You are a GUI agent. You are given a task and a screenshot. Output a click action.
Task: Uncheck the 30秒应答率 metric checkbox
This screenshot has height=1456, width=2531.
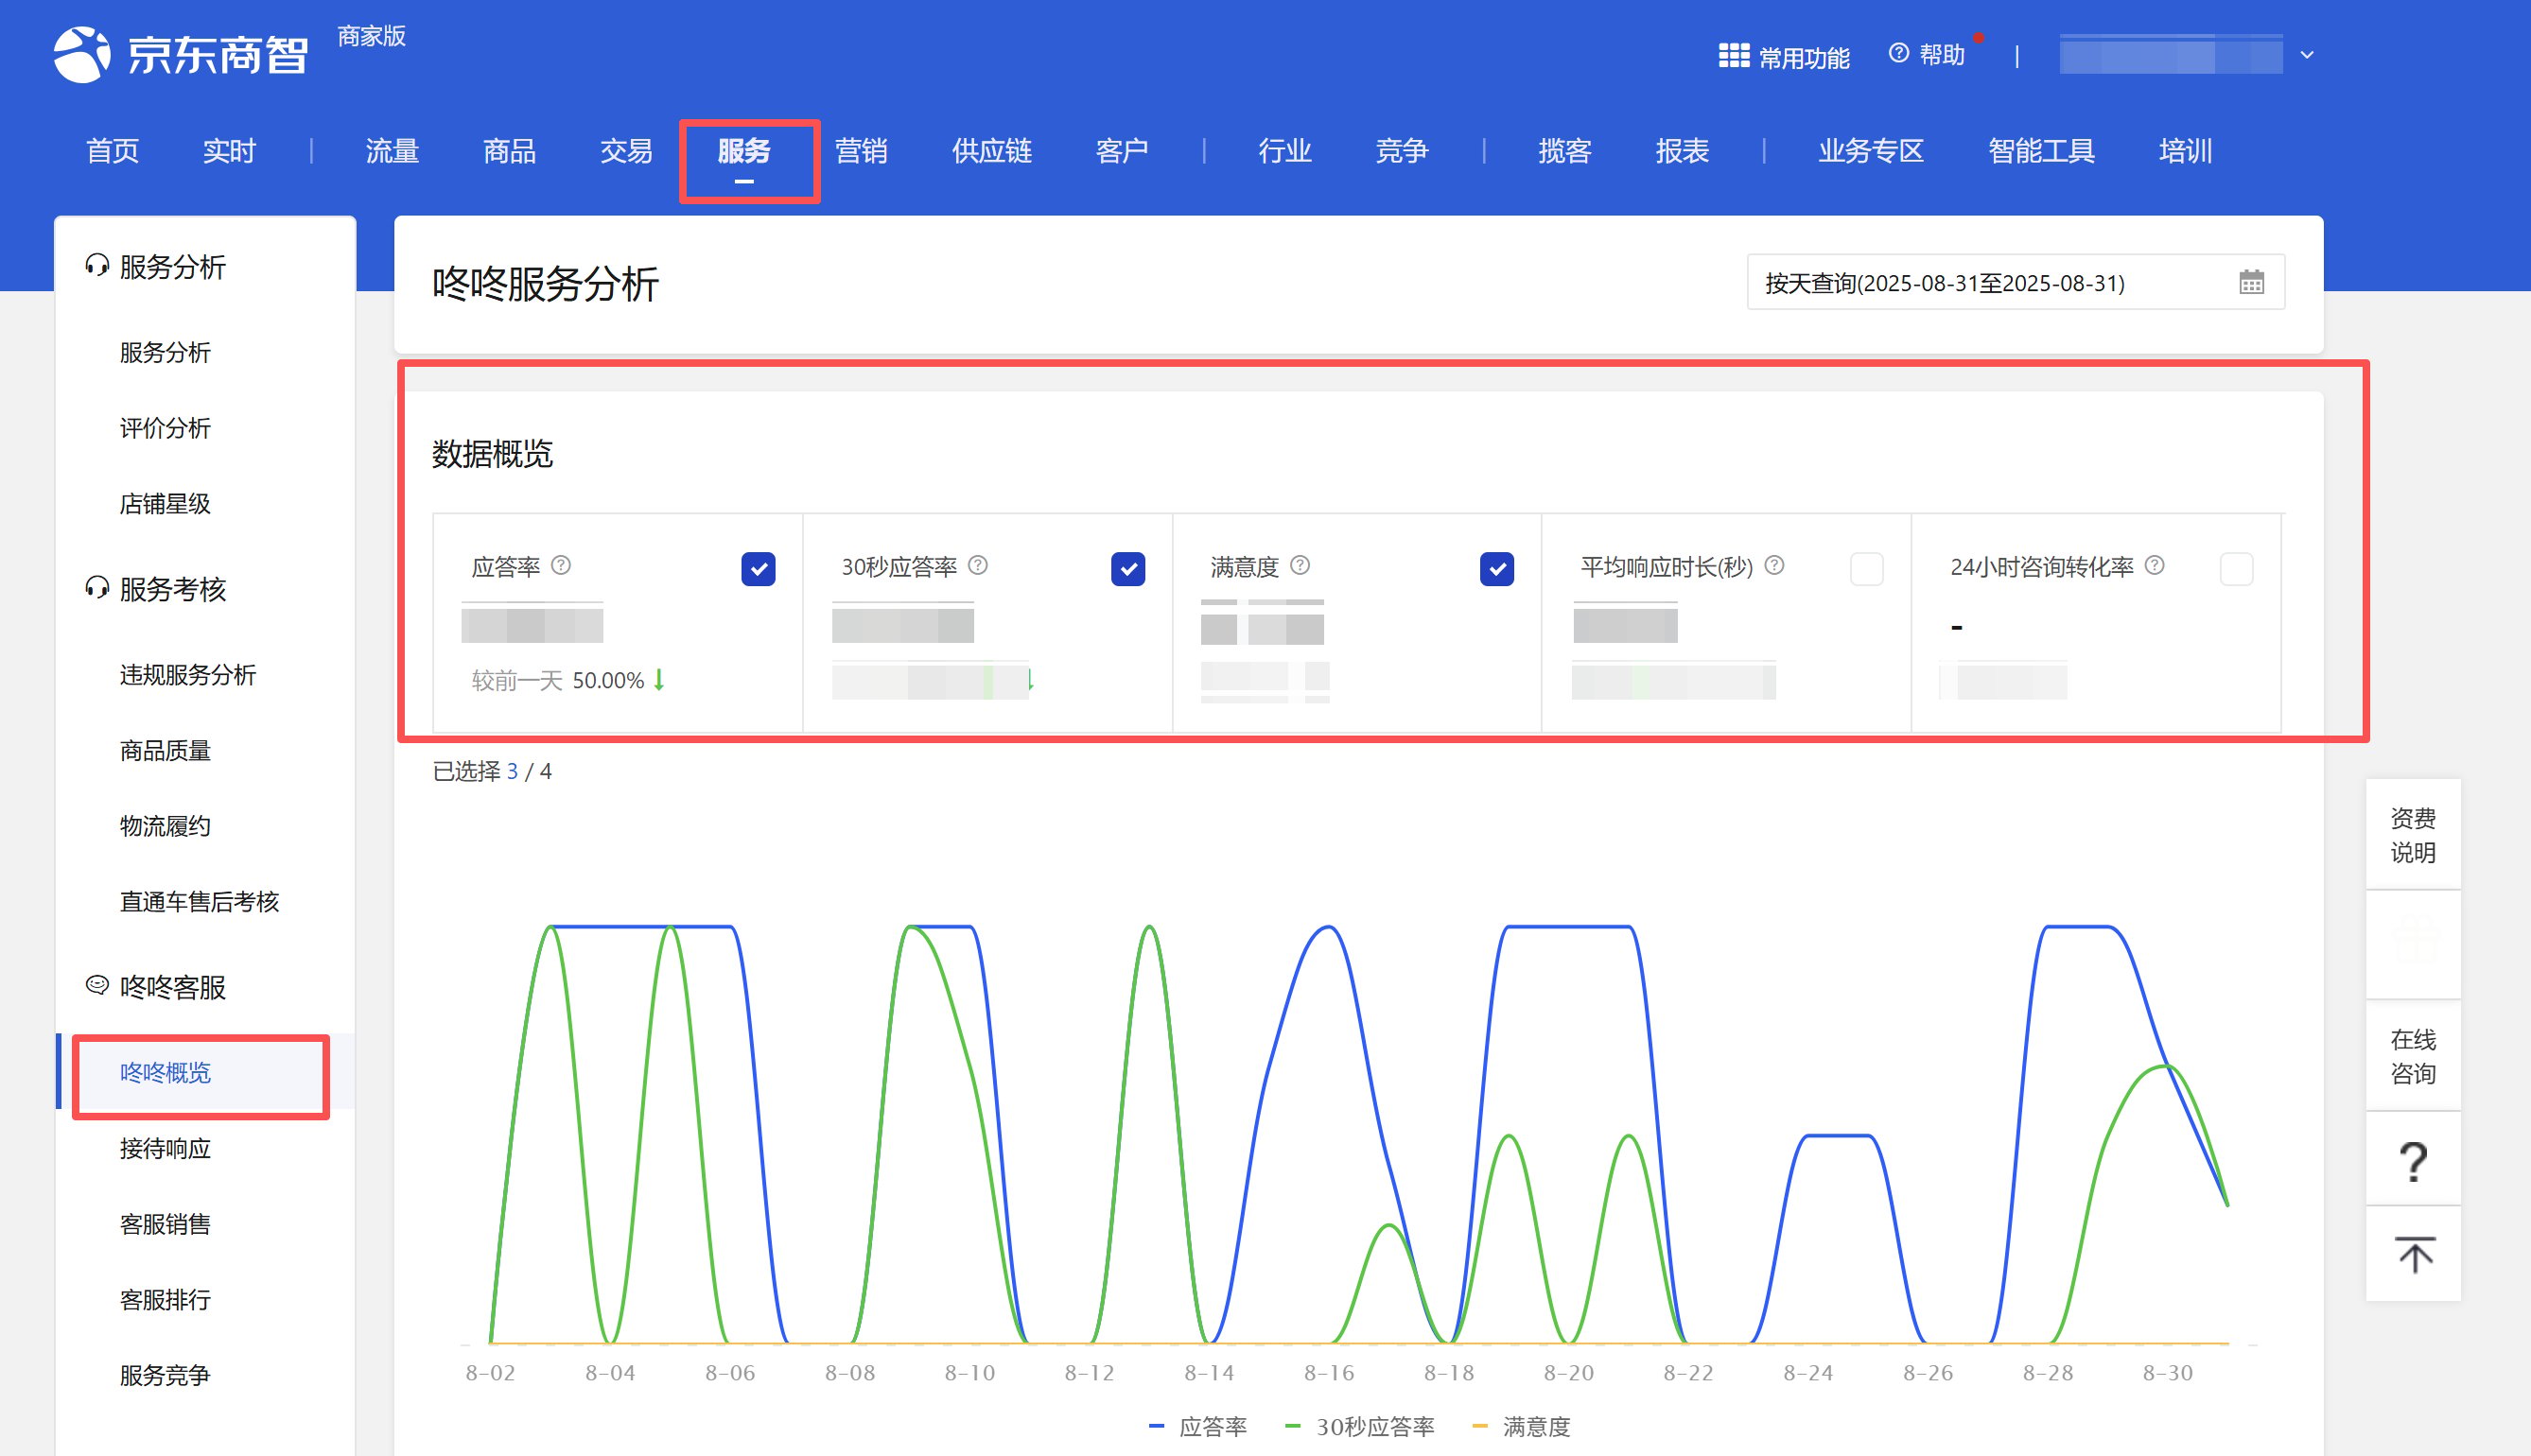click(1127, 569)
